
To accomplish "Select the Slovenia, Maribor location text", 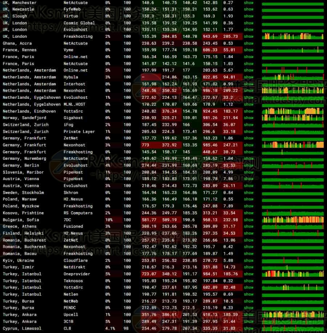I will pyautogui.click(x=23, y=172).
